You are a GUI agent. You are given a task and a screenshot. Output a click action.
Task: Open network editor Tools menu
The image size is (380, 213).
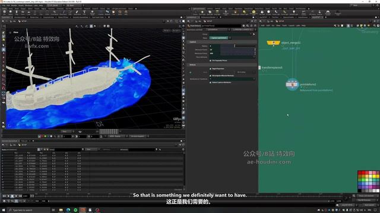284,25
